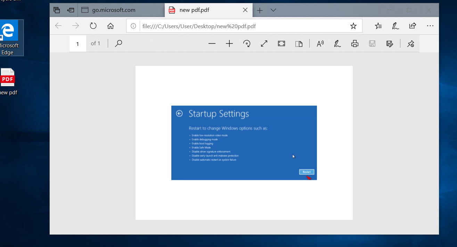Save a copy of the PDF
This screenshot has width=457, height=247.
[372, 43]
